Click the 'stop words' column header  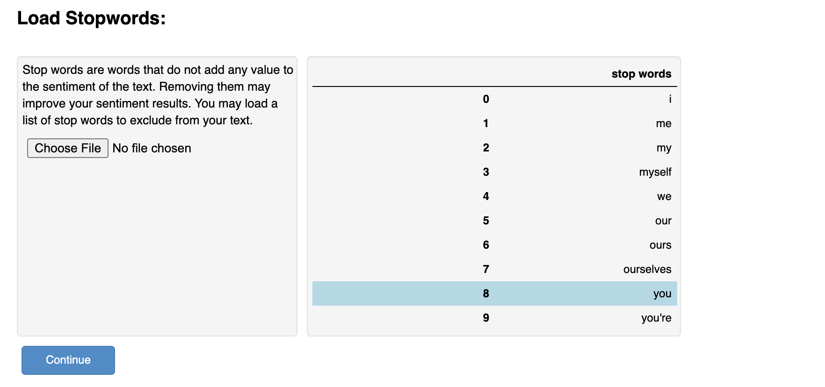click(641, 74)
